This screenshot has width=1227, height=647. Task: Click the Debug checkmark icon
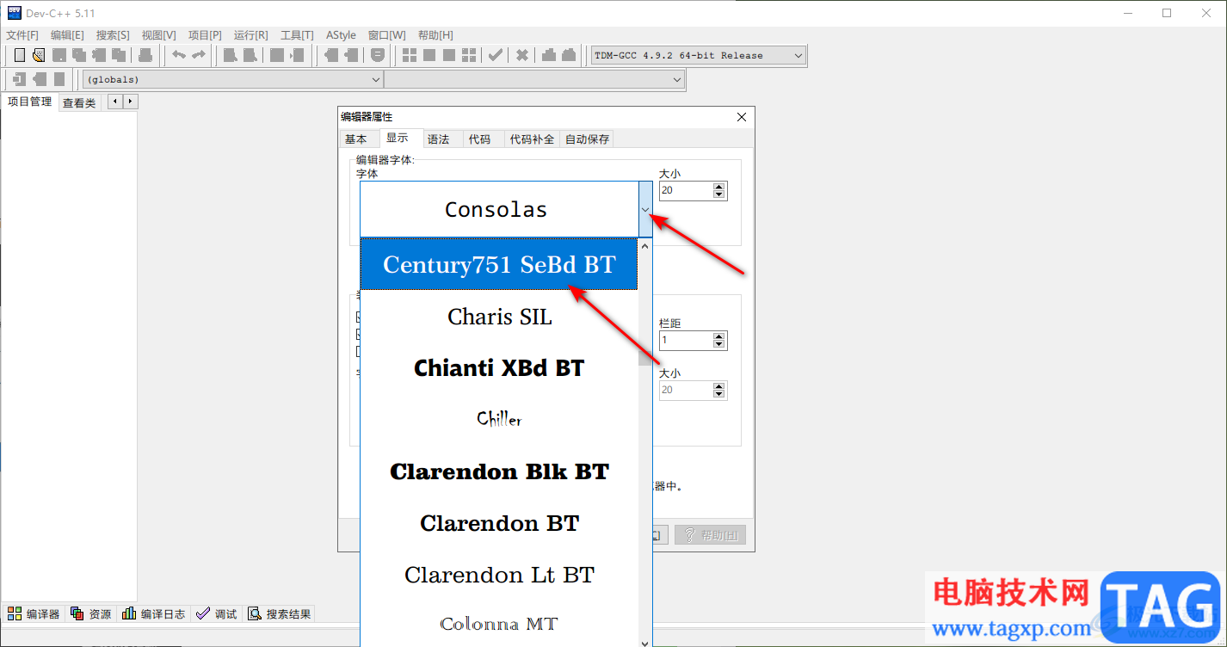pyautogui.click(x=496, y=55)
